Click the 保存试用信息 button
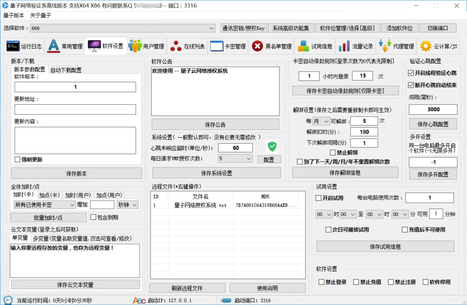This screenshot has height=305, width=467. point(385,247)
